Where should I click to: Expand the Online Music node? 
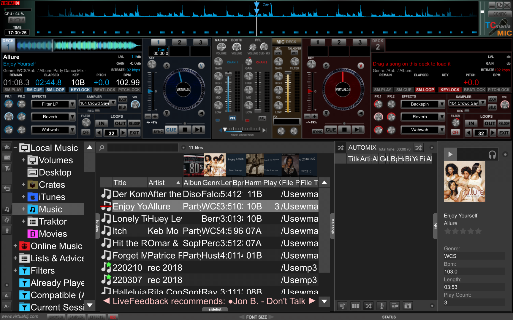[x=15, y=246]
